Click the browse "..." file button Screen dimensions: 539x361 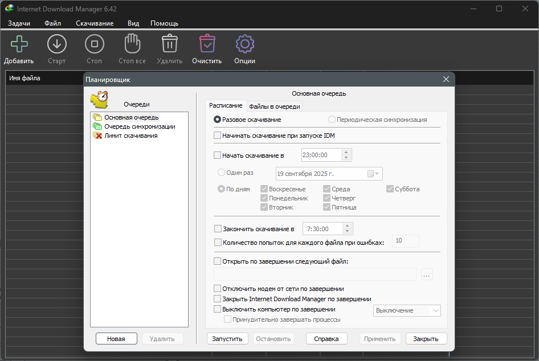click(427, 274)
